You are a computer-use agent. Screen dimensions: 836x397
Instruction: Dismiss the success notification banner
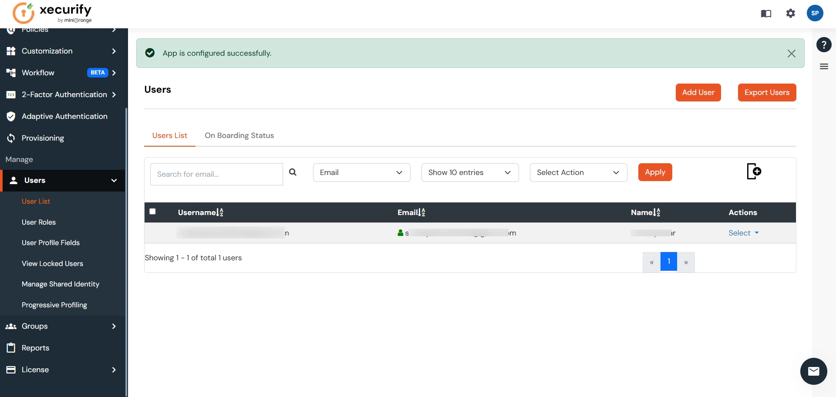pos(791,54)
